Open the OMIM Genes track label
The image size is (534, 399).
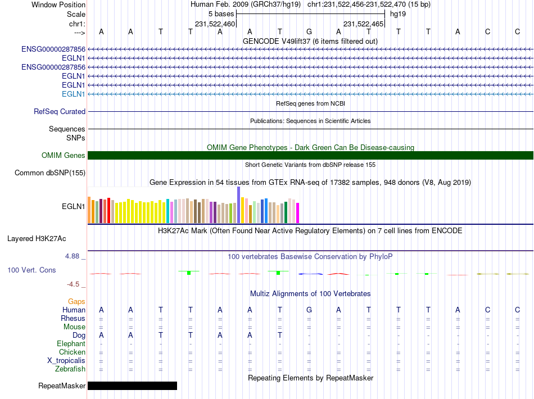coord(64,155)
